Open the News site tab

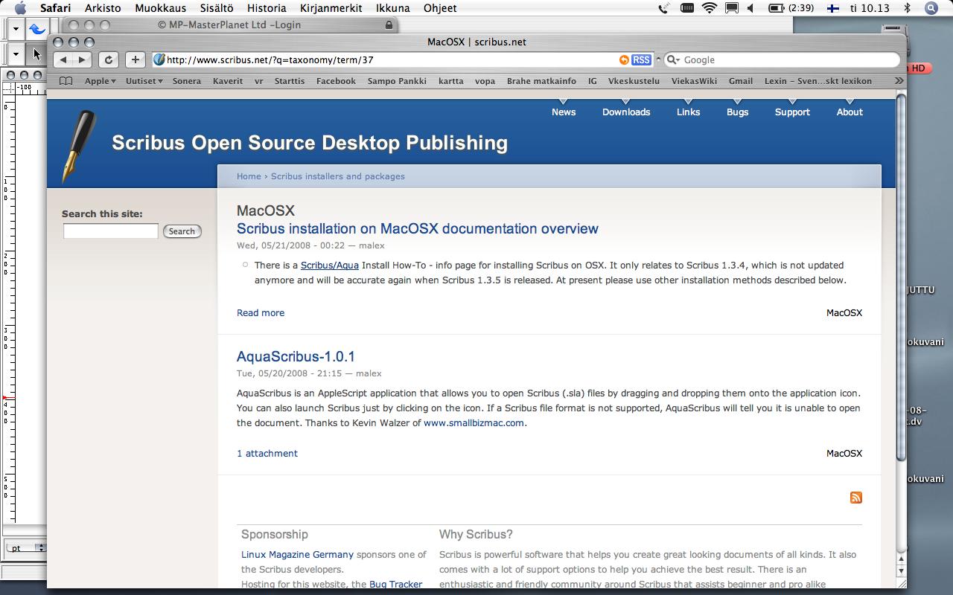click(564, 112)
